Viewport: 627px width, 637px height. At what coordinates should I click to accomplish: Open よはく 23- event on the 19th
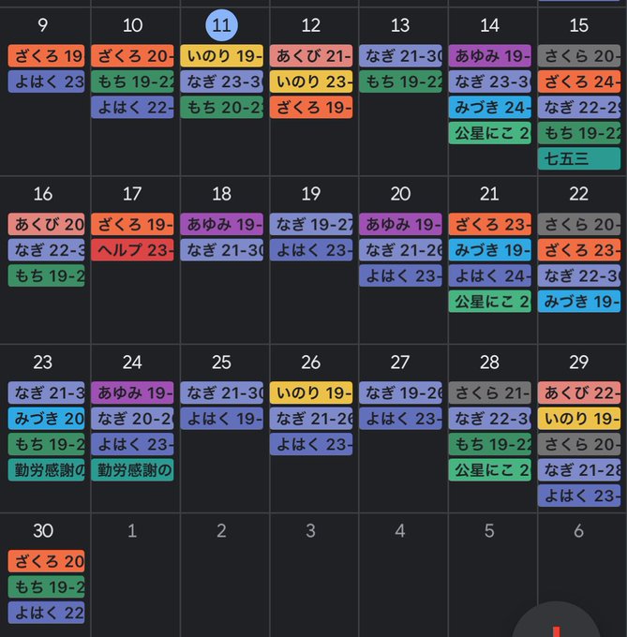311,250
